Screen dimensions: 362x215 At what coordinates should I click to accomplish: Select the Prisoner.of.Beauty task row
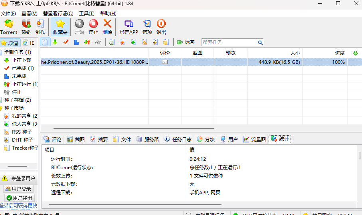coord(201,62)
